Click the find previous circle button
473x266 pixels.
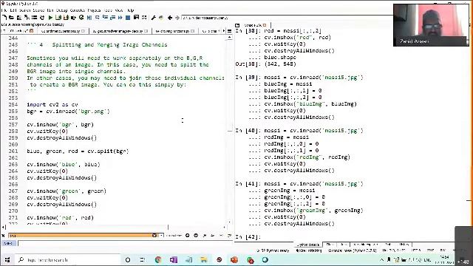(x=187, y=235)
